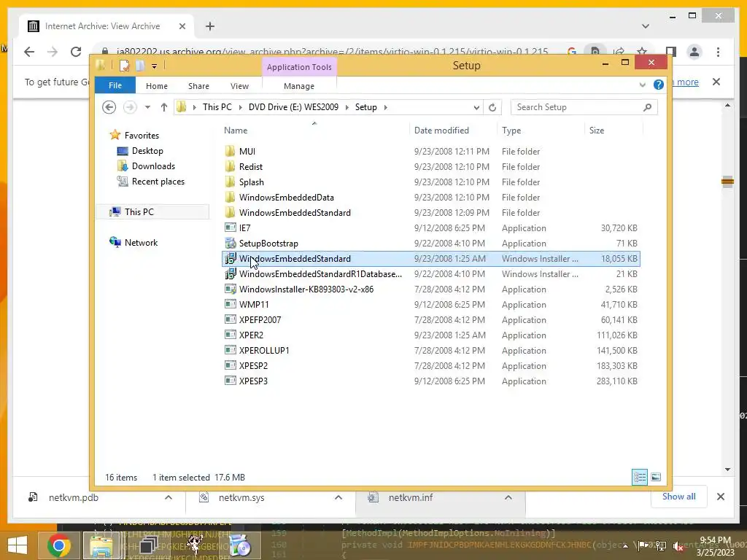Image resolution: width=747 pixels, height=560 pixels.
Task: Expand the Explorer ribbon chevron
Action: coord(642,85)
